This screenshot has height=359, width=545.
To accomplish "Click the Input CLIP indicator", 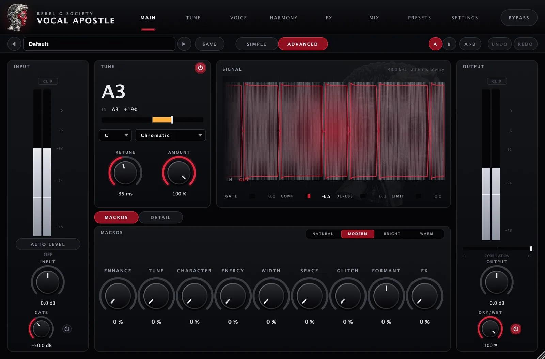I will tap(48, 81).
